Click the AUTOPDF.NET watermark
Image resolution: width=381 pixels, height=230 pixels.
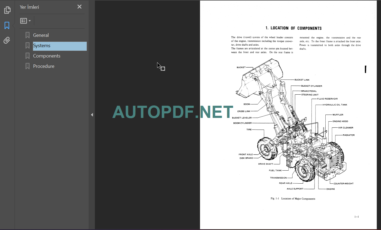click(x=172, y=113)
